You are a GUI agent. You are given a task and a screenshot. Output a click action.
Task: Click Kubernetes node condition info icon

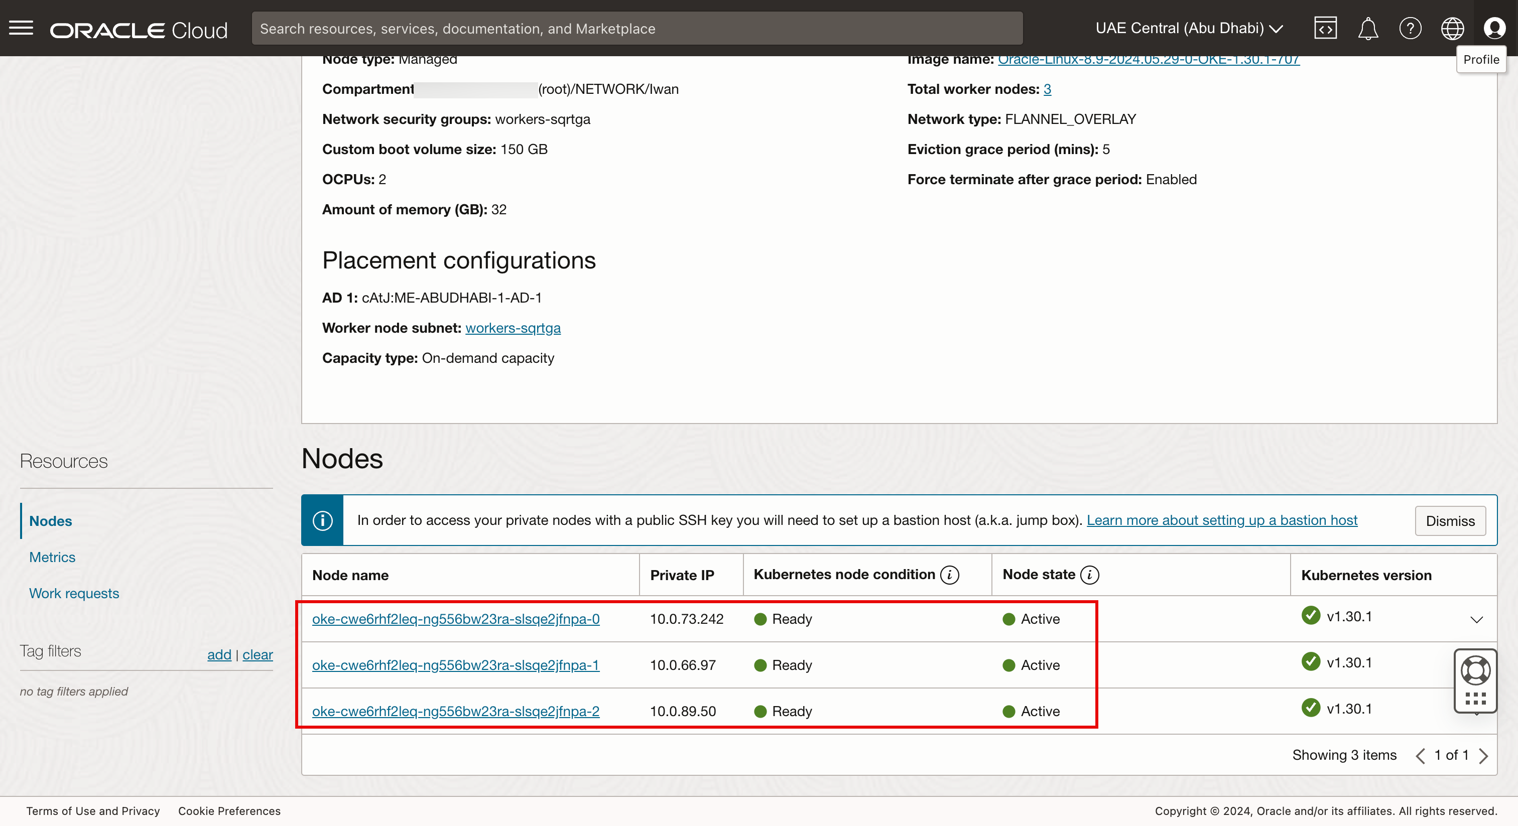(949, 575)
